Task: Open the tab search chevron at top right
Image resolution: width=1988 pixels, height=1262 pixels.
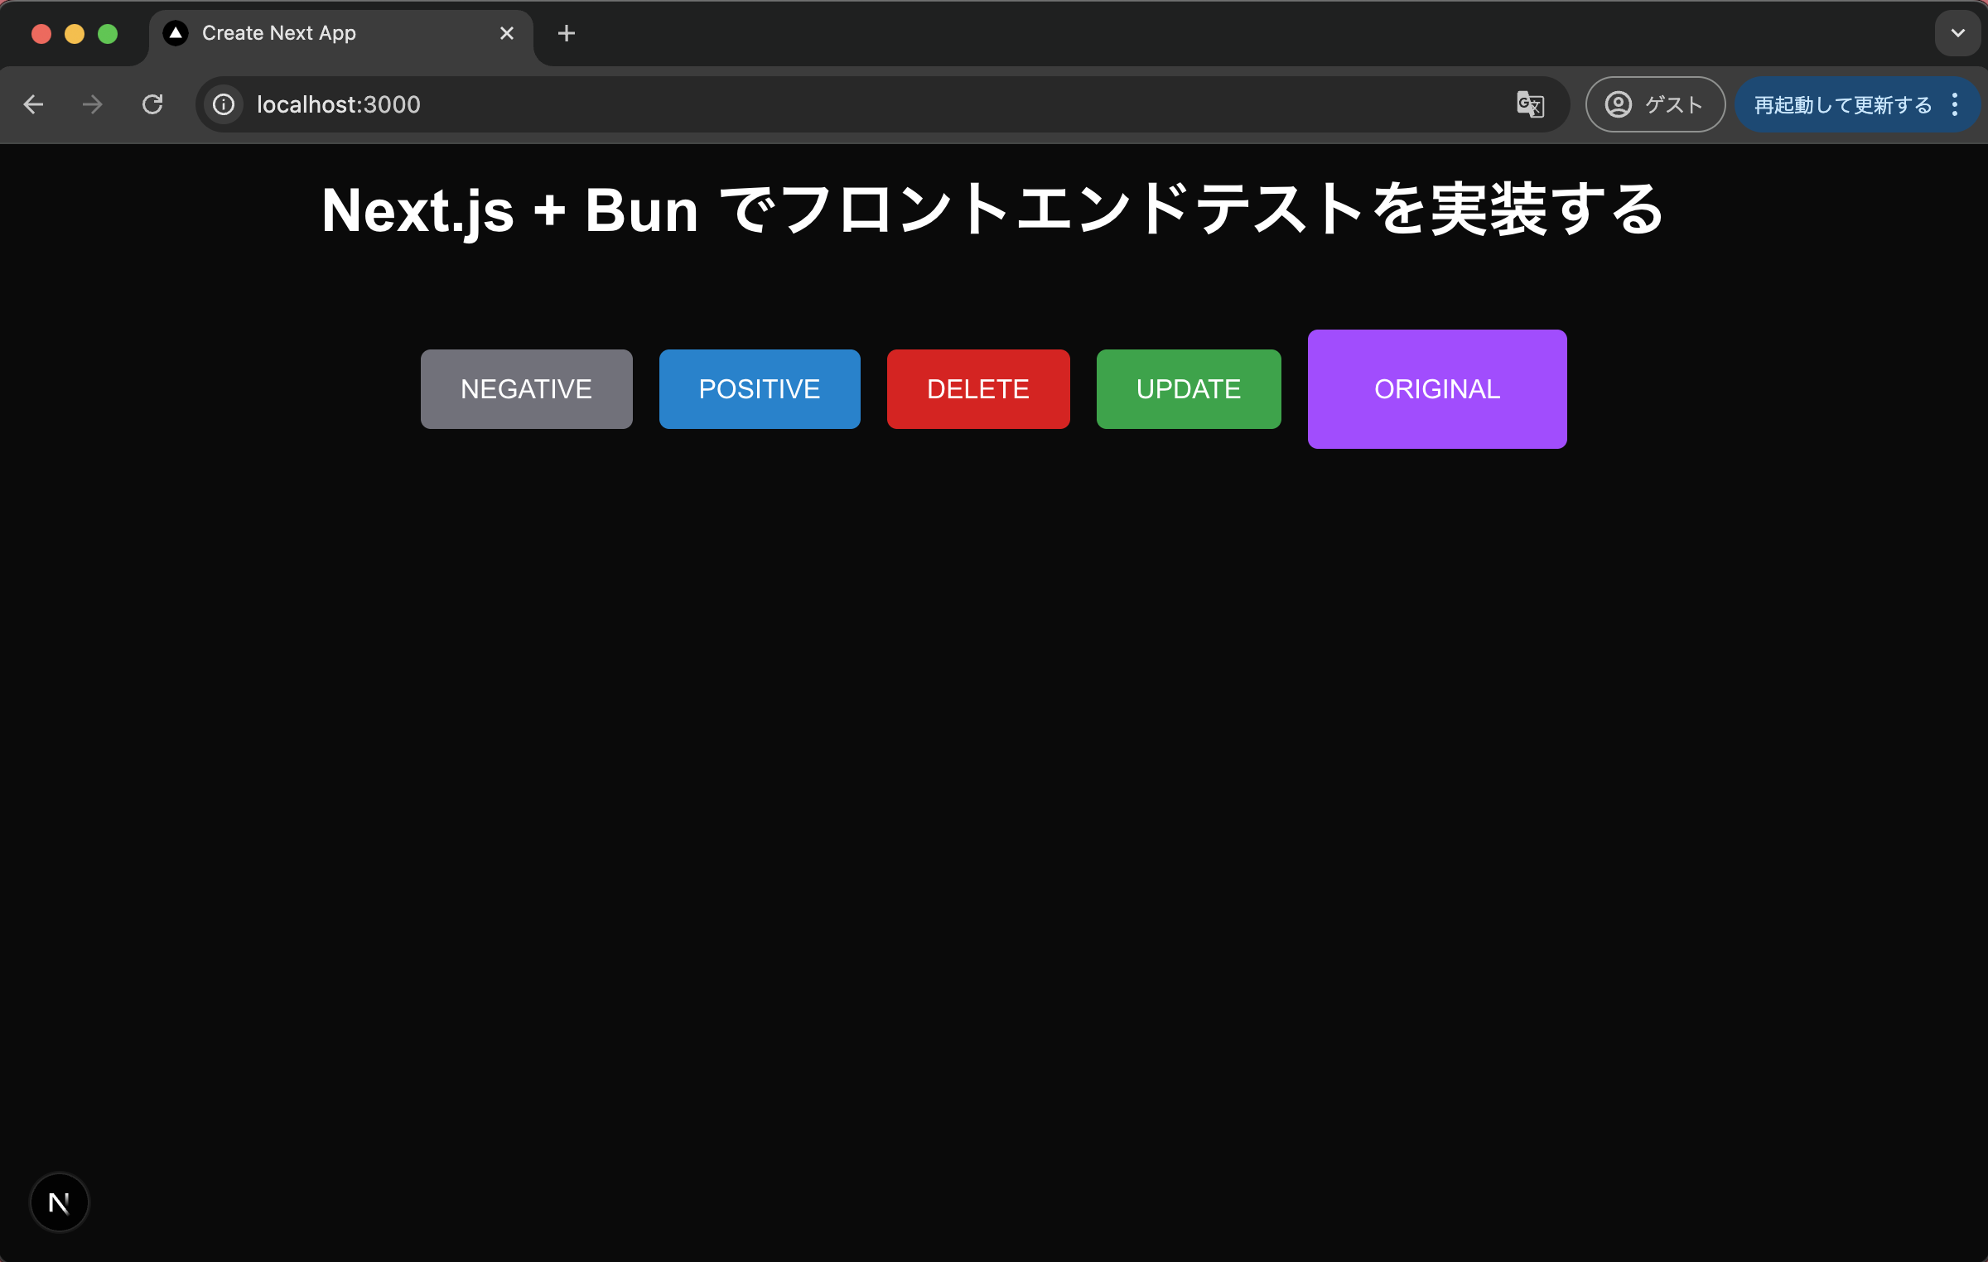Action: coord(1957,33)
